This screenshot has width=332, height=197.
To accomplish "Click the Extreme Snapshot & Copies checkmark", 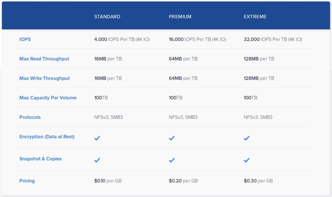I will click(x=246, y=160).
